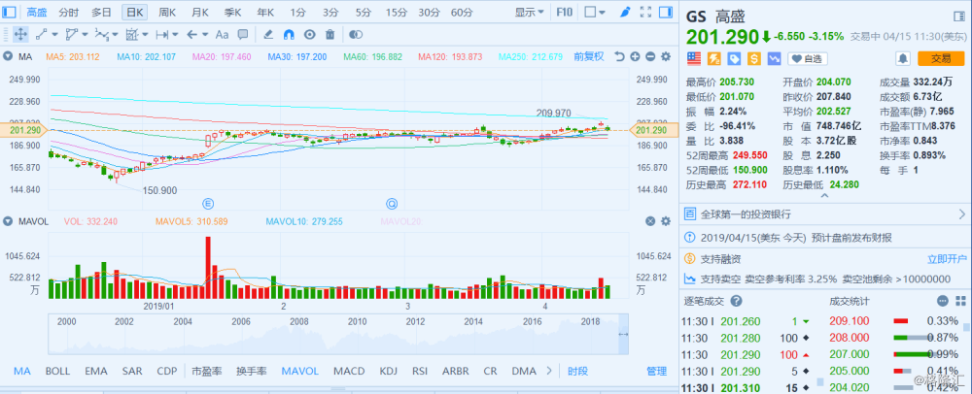Click the blue trend chart icon
Image resolution: width=972 pixels, height=394 pixels.
tap(774, 59)
